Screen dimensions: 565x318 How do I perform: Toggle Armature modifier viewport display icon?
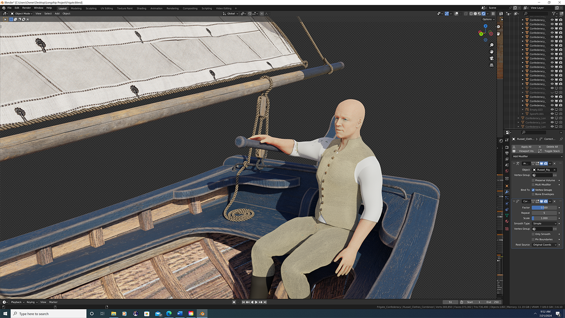(x=541, y=163)
